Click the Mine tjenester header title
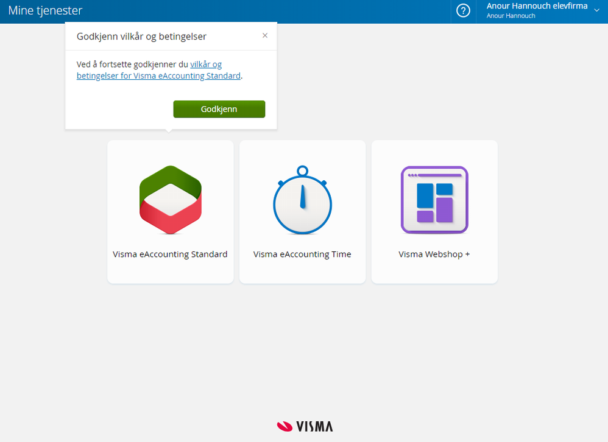Viewport: 608px width, 442px height. pos(45,10)
